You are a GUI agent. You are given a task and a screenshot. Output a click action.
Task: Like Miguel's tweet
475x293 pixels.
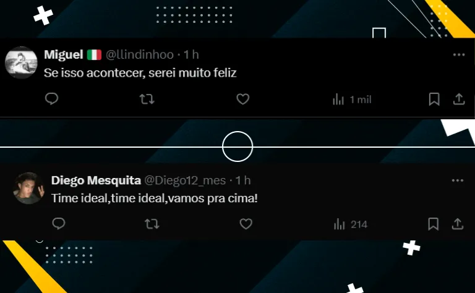242,99
